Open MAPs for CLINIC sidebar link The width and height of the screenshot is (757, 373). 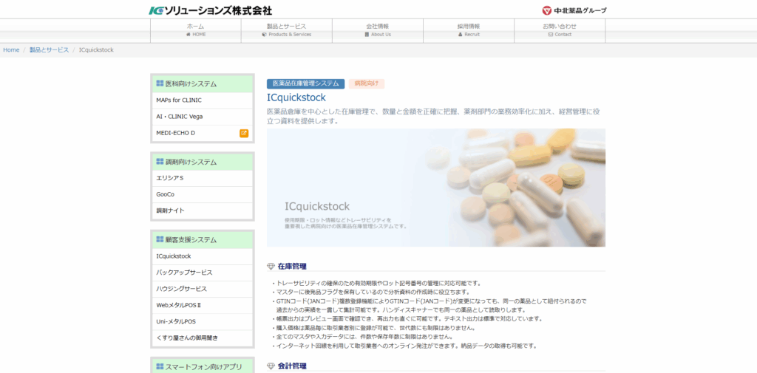203,100
